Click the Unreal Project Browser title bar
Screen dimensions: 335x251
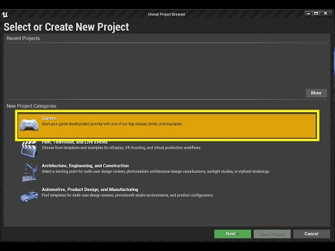point(167,15)
